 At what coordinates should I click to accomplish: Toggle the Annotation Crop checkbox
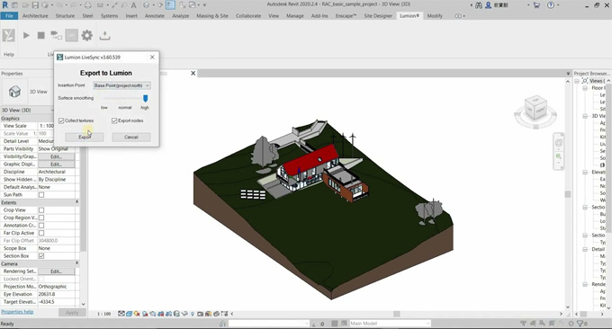pos(41,226)
